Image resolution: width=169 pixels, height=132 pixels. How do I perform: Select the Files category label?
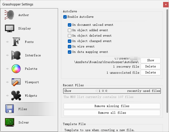(23, 109)
